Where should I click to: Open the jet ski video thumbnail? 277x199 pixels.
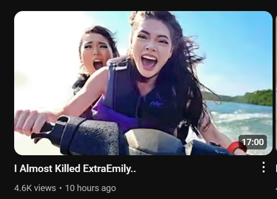pyautogui.click(x=143, y=83)
